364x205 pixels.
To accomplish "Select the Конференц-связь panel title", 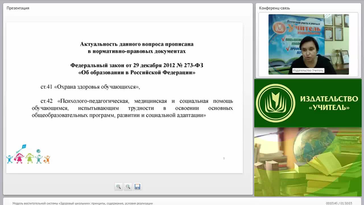I will tap(274, 8).
